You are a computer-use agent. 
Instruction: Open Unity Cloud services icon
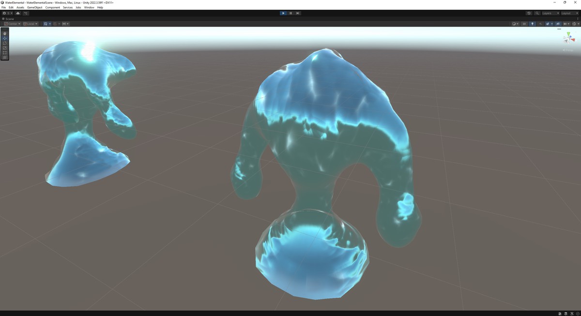point(18,13)
